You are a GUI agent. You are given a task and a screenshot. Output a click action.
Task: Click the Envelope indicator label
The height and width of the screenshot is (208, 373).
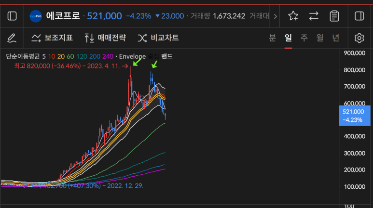(132, 56)
